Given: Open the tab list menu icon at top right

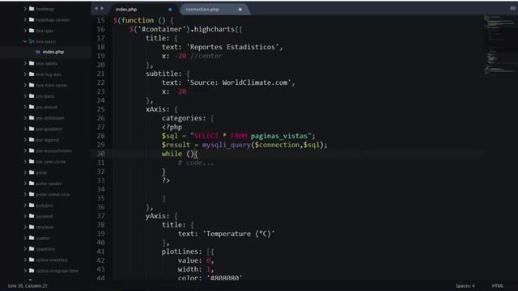Looking at the screenshot, I should (512, 8).
